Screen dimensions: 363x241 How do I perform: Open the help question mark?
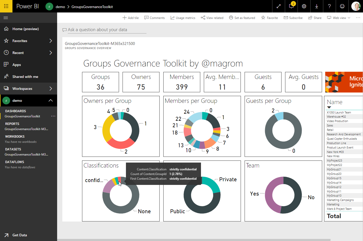pos(329,6)
